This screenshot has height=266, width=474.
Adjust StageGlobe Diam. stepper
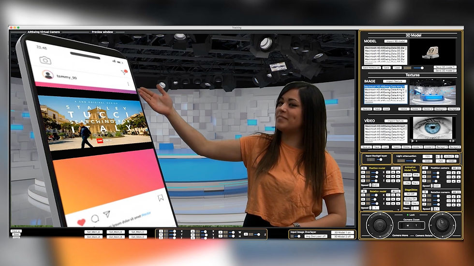click(412, 208)
